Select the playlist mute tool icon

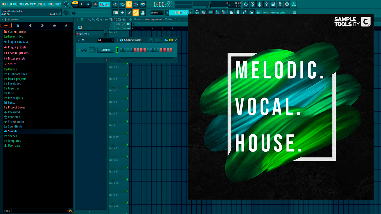pyautogui.click(x=102, y=20)
